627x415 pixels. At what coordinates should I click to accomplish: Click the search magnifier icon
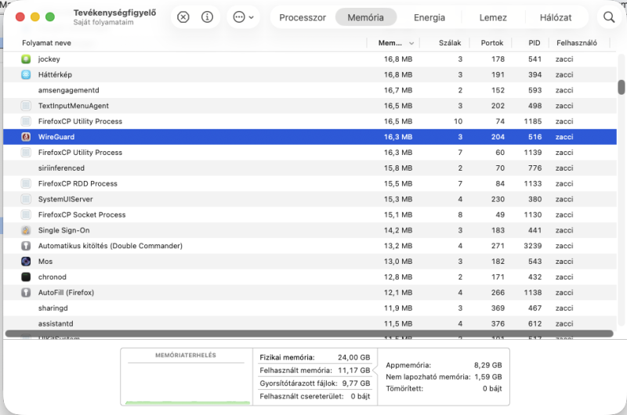(x=609, y=17)
